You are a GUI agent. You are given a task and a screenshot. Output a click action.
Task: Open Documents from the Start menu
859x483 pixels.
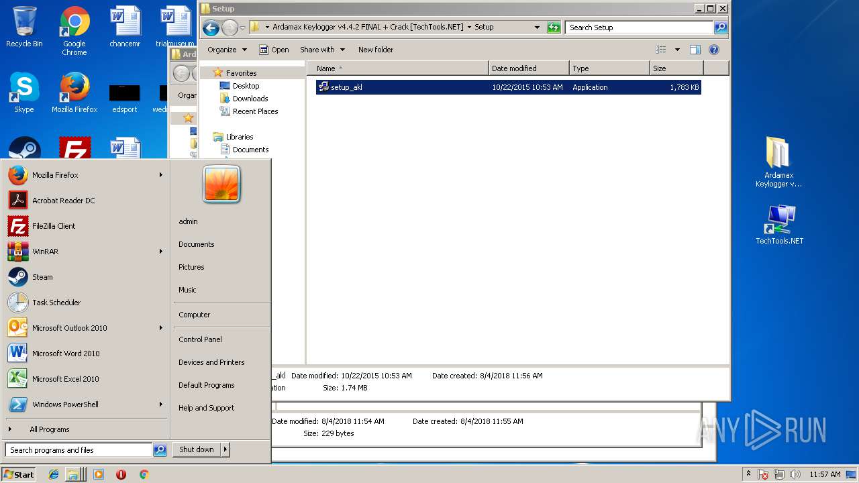[x=197, y=244]
